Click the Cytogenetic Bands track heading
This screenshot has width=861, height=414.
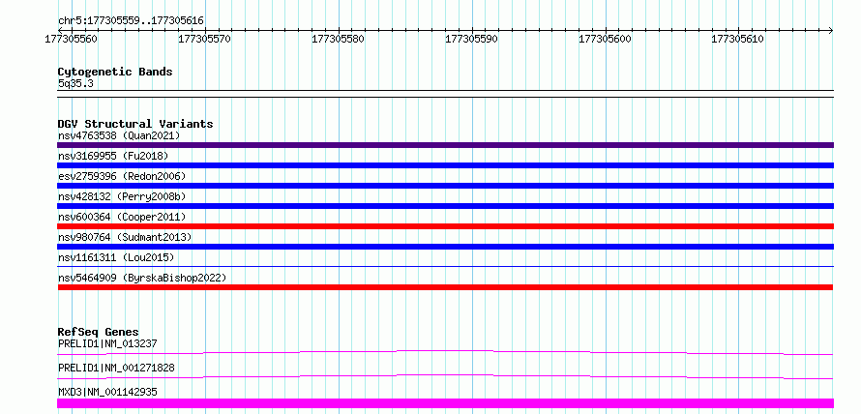[115, 72]
